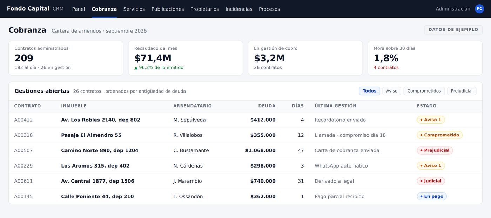Image resolution: width=491 pixels, height=218 pixels.
Task: Show only Prejudicial contracts
Action: (x=462, y=91)
